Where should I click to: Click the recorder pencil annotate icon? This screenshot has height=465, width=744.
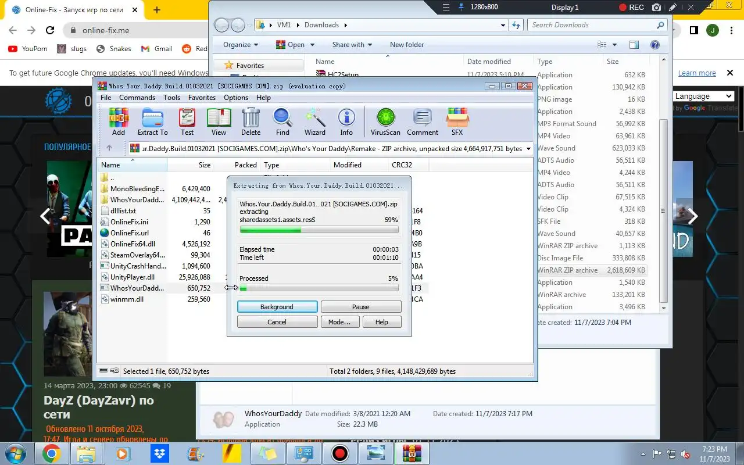click(673, 8)
